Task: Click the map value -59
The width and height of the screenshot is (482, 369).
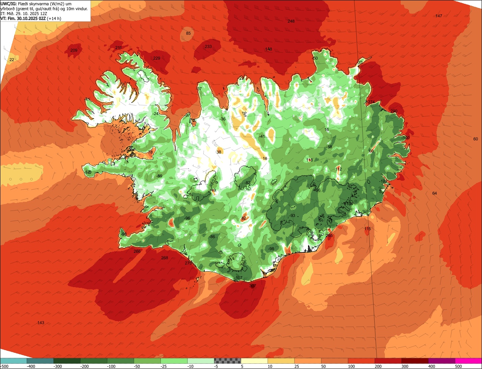Action: point(159,176)
